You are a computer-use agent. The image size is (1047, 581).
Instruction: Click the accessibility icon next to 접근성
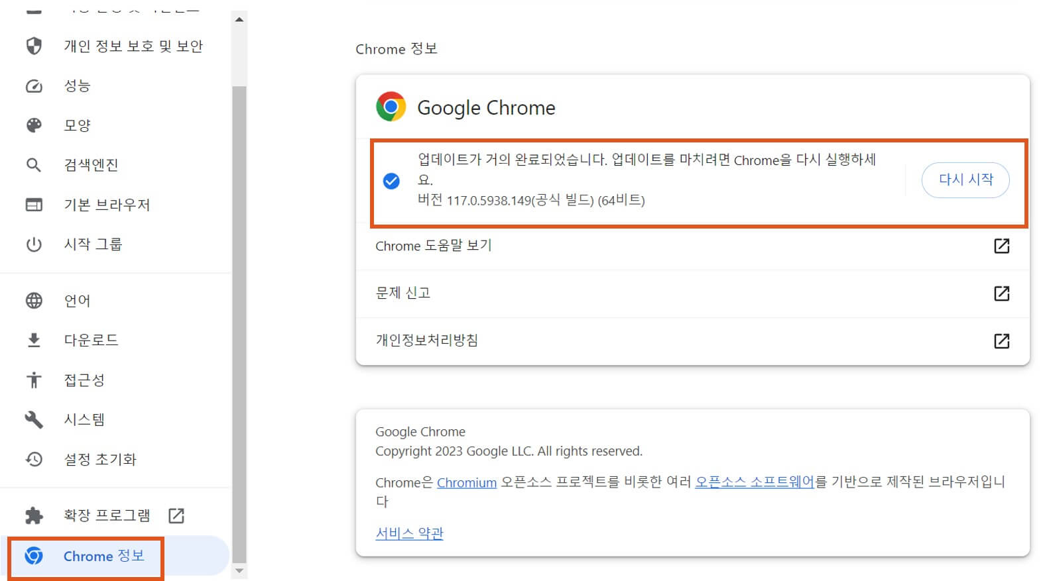(34, 380)
